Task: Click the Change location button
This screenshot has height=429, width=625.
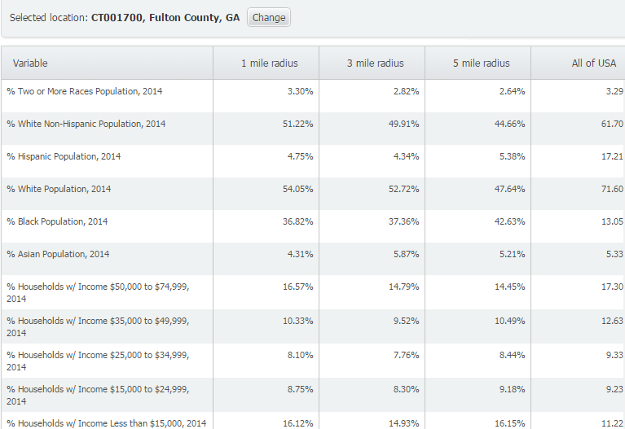Action: pos(268,17)
